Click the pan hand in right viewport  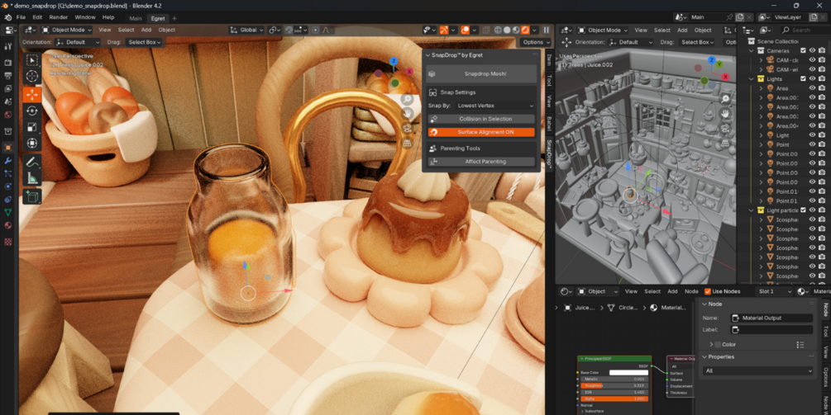pos(725,113)
